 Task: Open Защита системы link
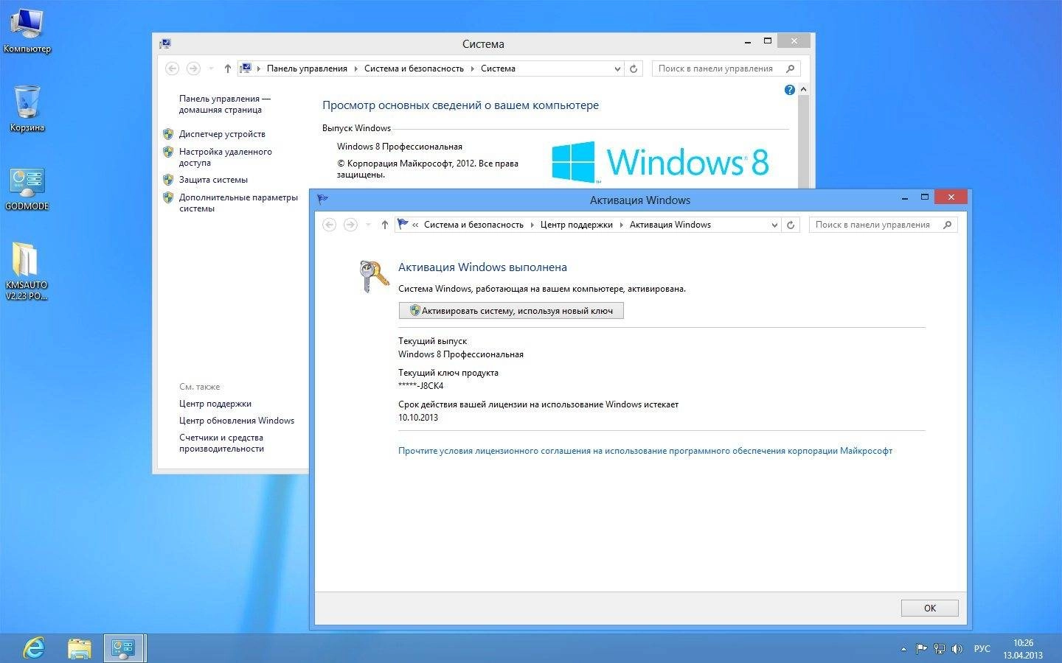click(213, 180)
